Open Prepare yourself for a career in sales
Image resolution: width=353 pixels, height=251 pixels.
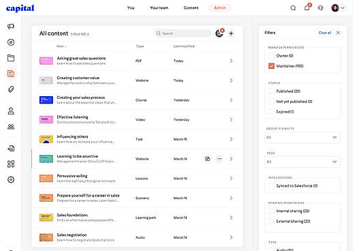pos(88,196)
